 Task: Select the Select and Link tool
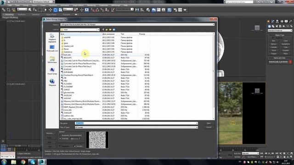[4, 10]
